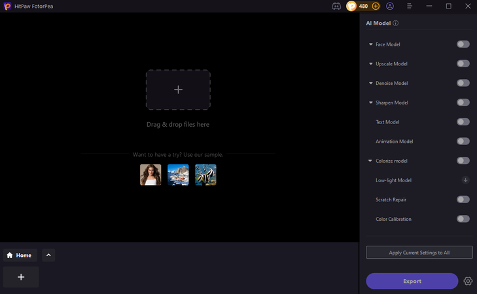Turn on the Text Model switch

[463, 122]
